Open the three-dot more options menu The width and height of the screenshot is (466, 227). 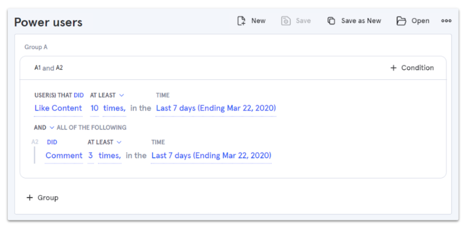446,21
